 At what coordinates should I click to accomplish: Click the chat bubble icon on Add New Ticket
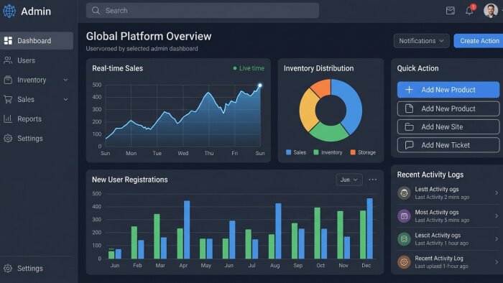coord(409,145)
